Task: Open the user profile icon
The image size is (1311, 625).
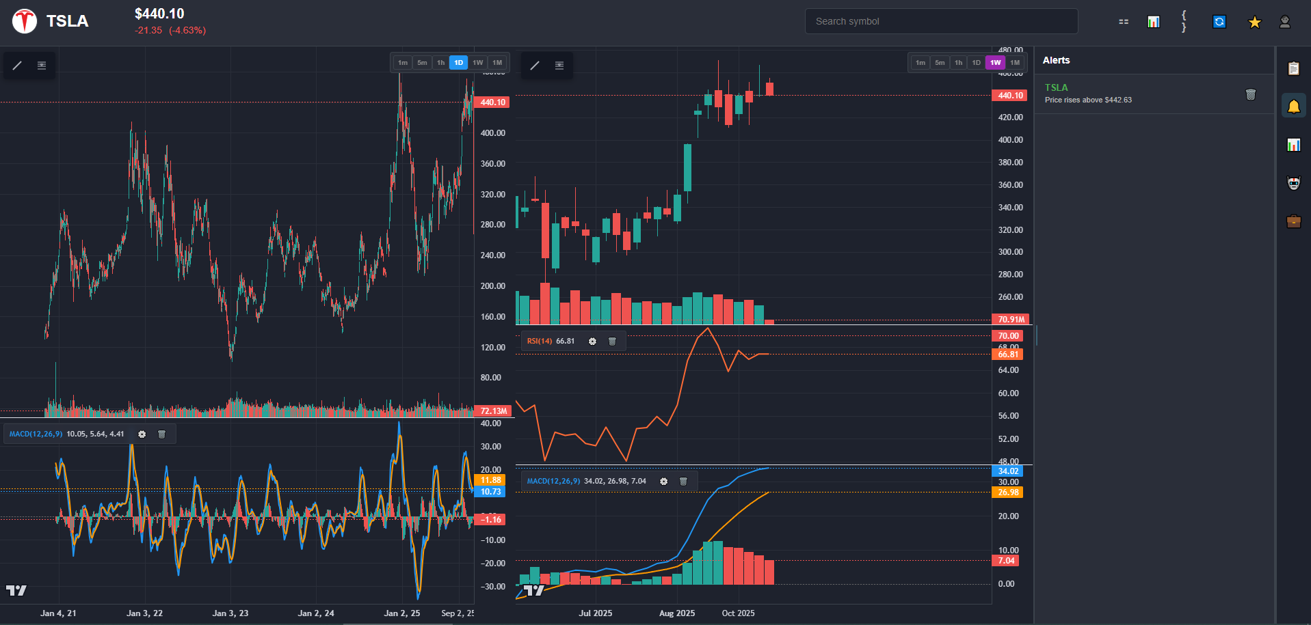Action: pyautogui.click(x=1285, y=22)
